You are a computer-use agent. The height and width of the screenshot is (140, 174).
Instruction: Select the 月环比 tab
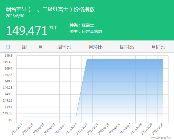(95, 47)
